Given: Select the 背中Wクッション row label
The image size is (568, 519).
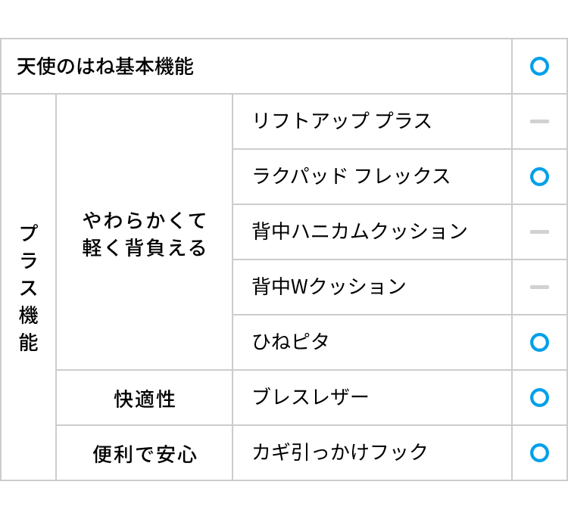Looking at the screenshot, I should [329, 287].
